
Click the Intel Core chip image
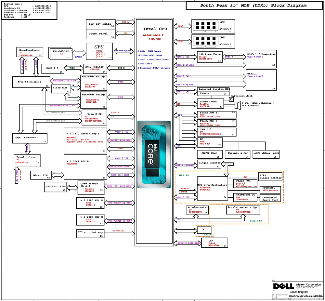coord(154,154)
